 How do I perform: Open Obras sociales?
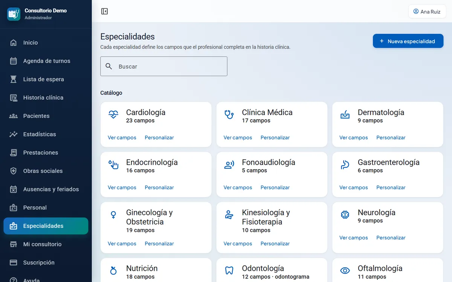coord(46,171)
